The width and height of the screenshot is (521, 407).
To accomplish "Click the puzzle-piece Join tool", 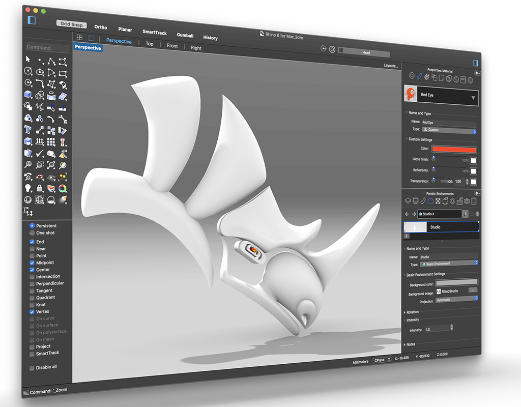I will click(28, 106).
